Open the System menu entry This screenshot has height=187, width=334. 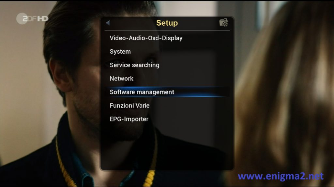(120, 51)
